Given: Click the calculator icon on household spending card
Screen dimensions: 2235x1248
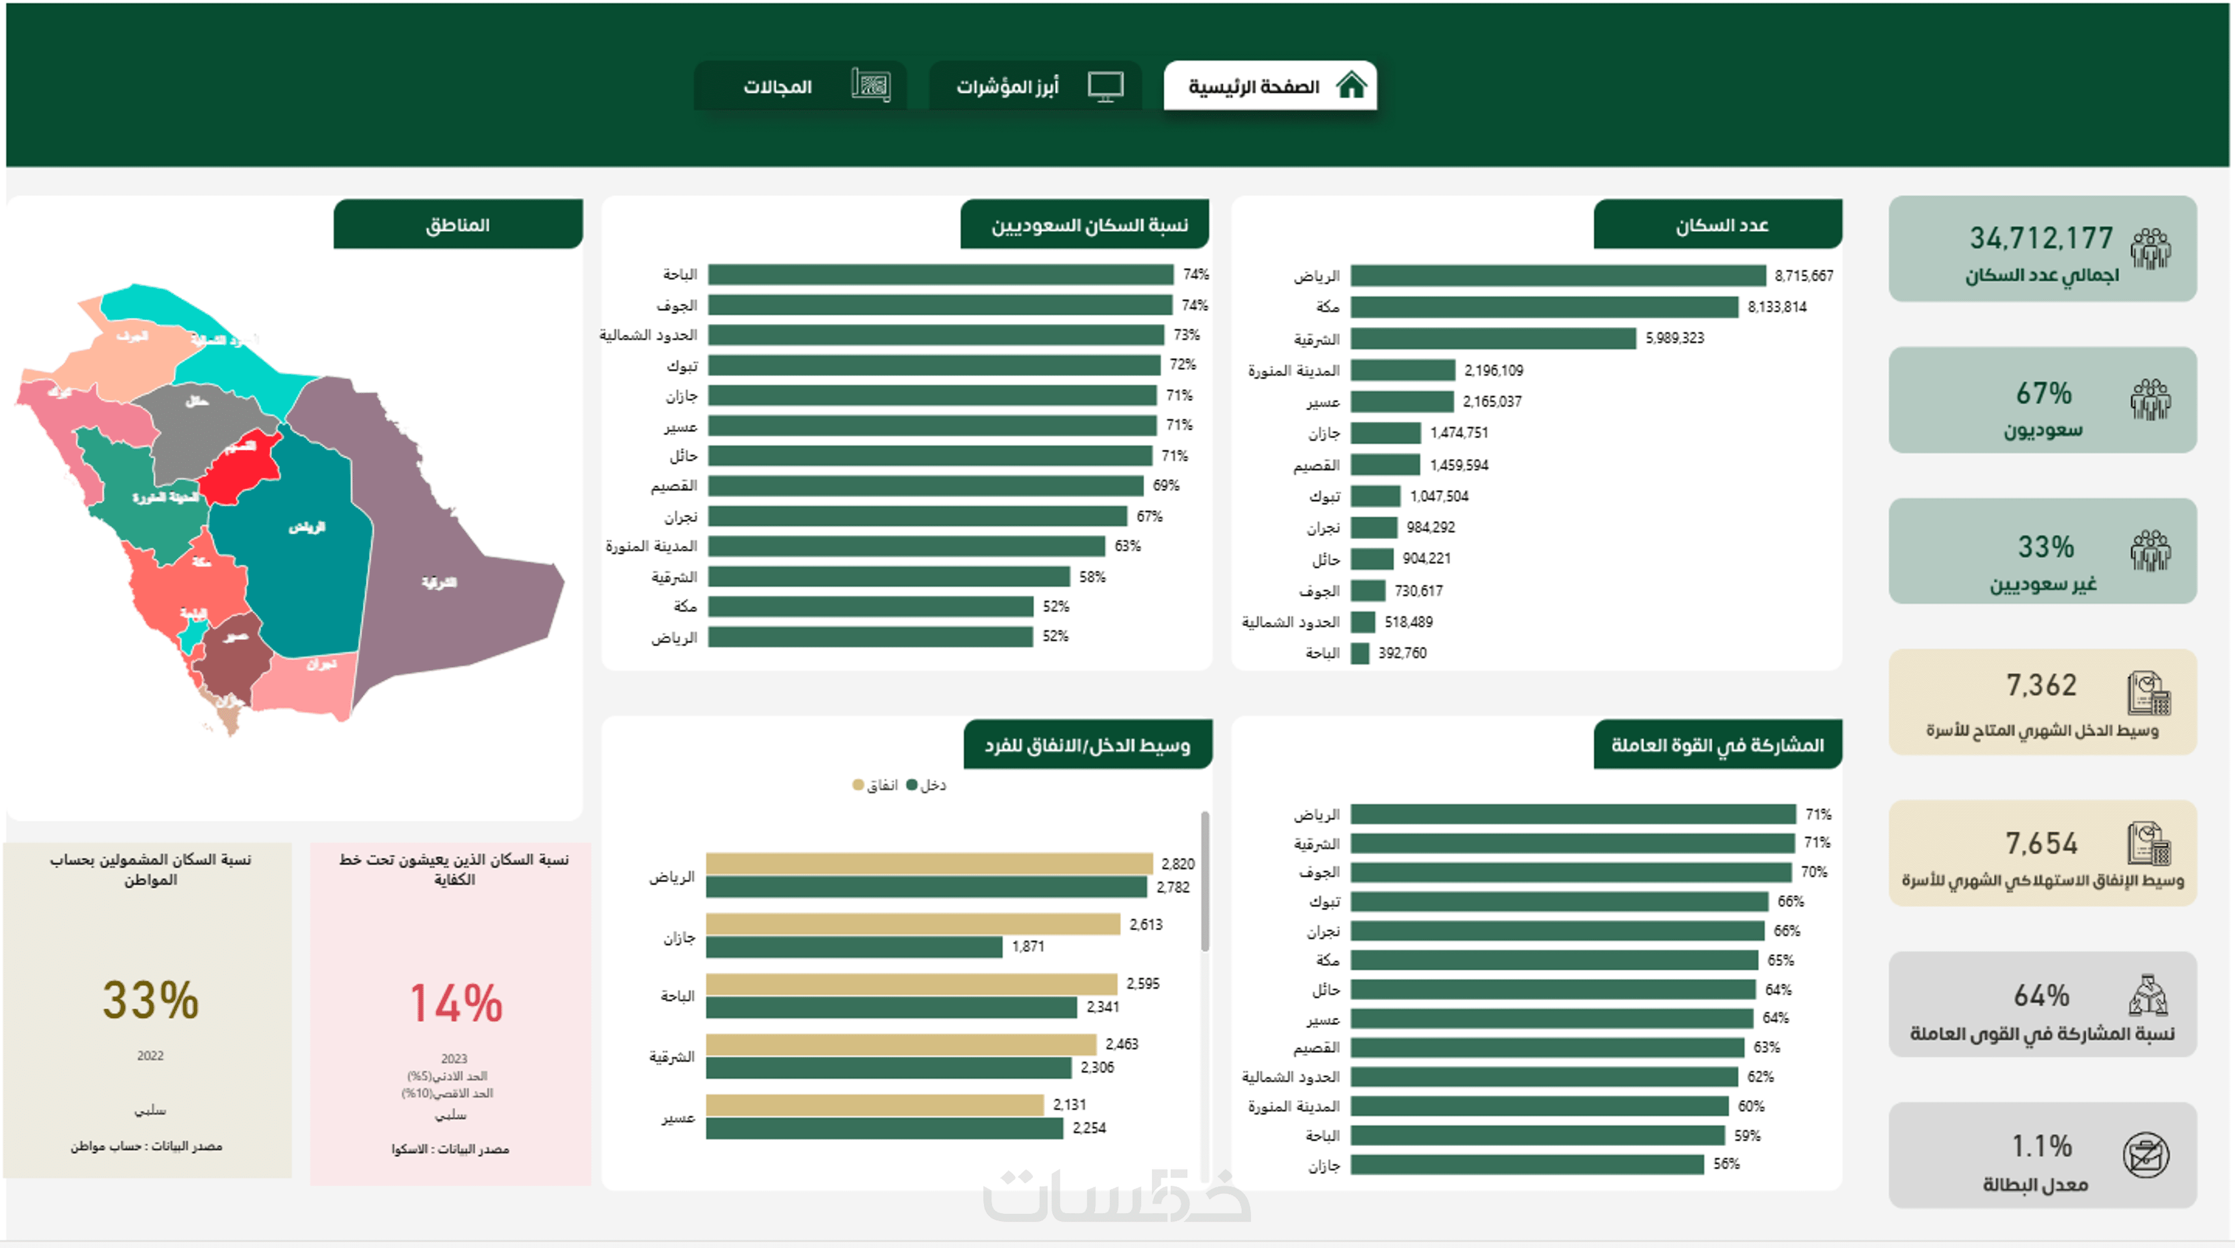Looking at the screenshot, I should coord(2148,845).
